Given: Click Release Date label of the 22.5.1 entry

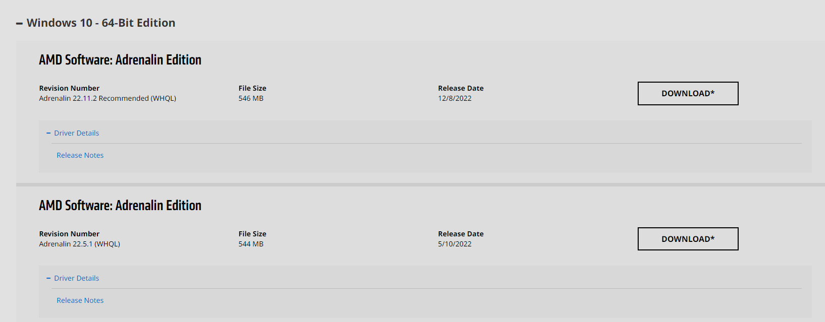Looking at the screenshot, I should (460, 234).
